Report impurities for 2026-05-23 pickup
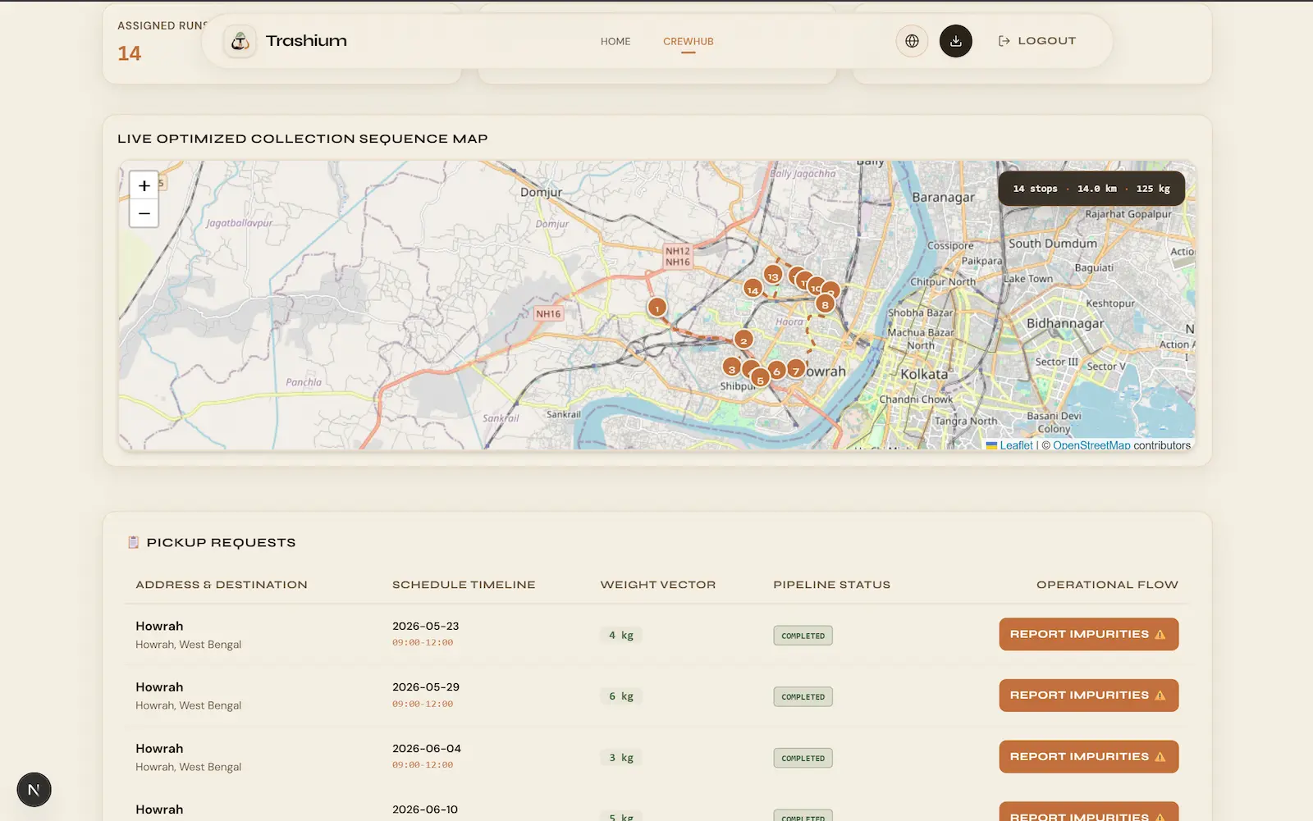1313x821 pixels. coord(1089,634)
